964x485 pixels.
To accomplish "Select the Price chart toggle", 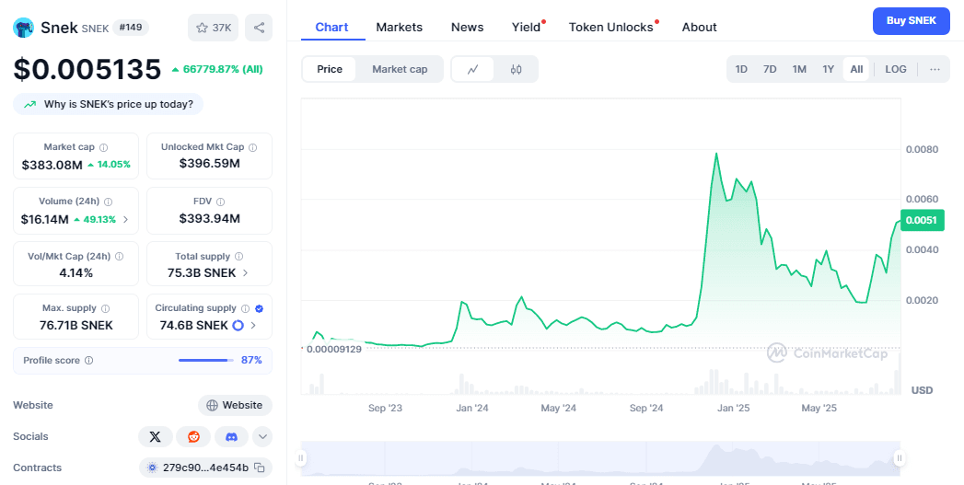I will pos(330,69).
